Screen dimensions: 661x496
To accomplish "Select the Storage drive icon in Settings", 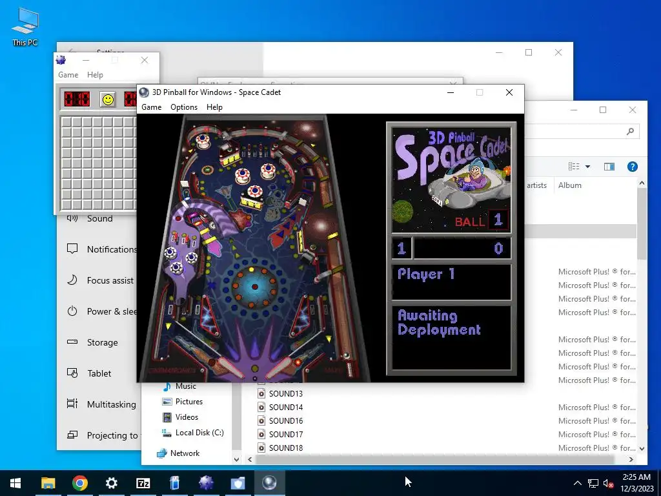I will click(72, 342).
